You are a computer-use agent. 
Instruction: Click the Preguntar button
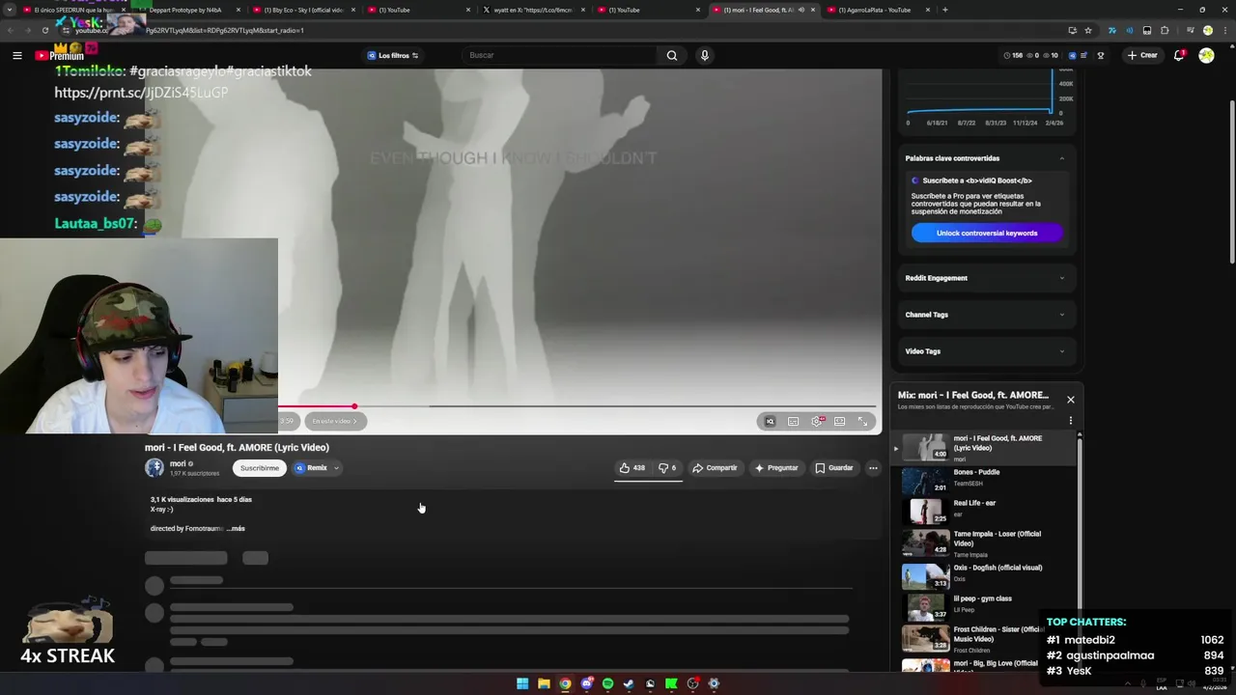point(776,468)
